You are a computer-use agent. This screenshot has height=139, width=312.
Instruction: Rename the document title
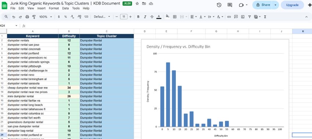(x=65, y=3)
